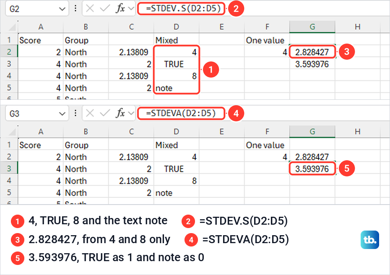The height and width of the screenshot is (275, 390).
Task: Select column D header in bottom sheet
Action: point(177,132)
